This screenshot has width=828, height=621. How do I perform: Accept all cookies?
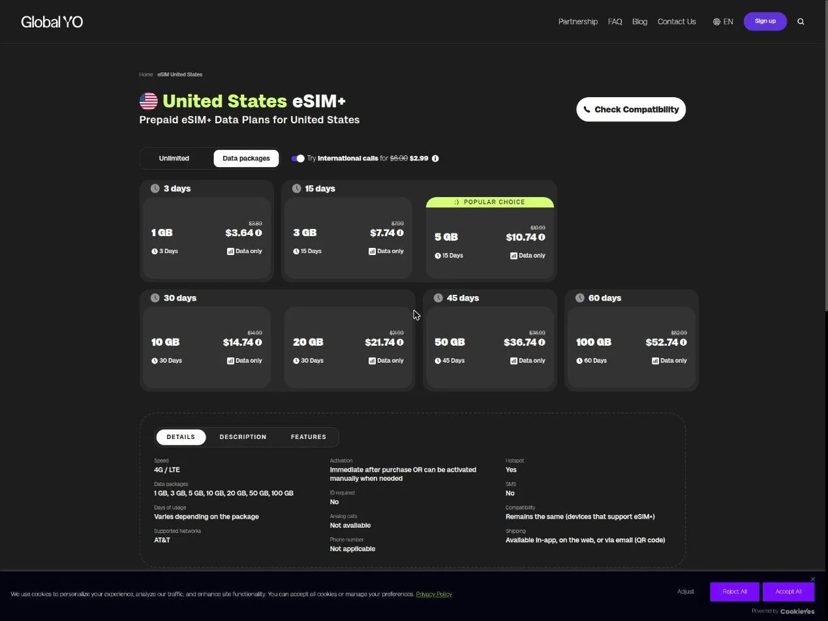click(x=788, y=592)
